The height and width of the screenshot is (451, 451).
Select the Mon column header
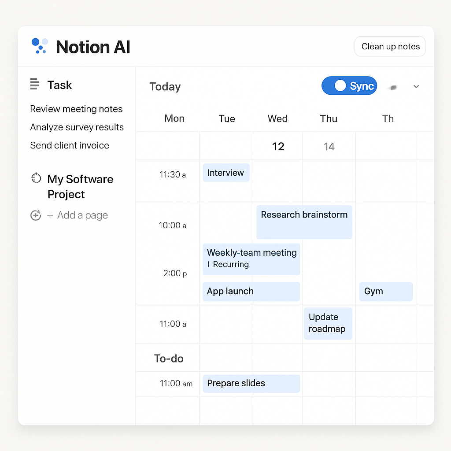coord(174,118)
